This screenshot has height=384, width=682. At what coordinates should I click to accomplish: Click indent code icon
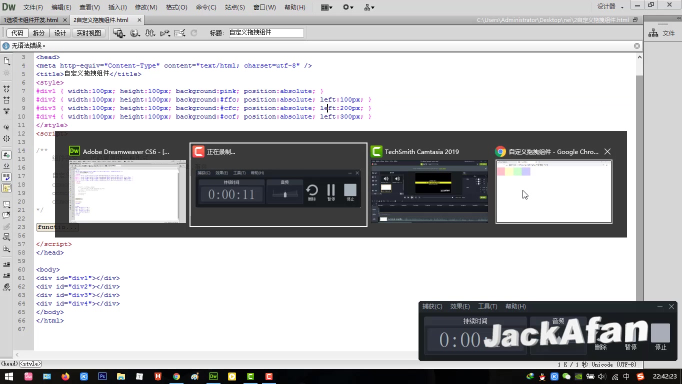tap(6, 264)
